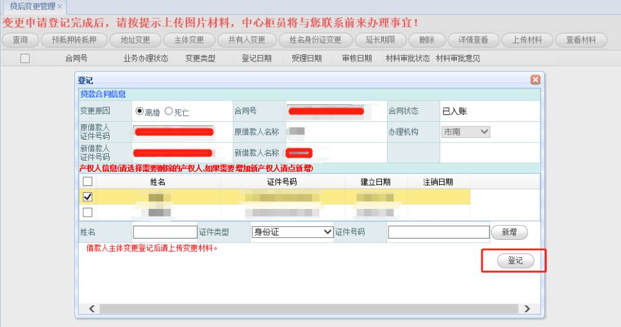The width and height of the screenshot is (621, 327).
Task: Click the 审核日期 column header
Action: 357,58
